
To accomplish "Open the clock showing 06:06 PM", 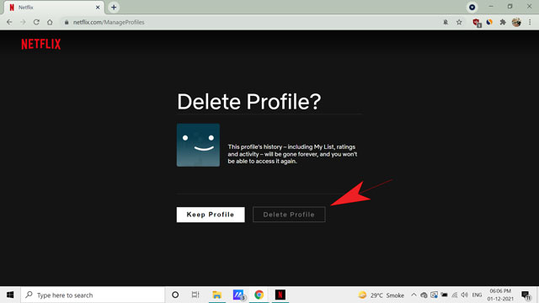I will [500, 295].
